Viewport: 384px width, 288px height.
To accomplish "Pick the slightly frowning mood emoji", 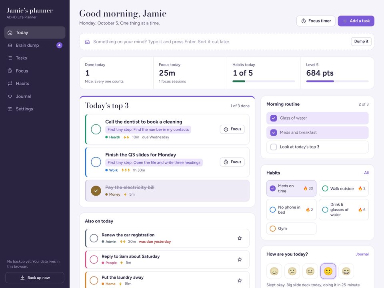I will [x=292, y=271].
